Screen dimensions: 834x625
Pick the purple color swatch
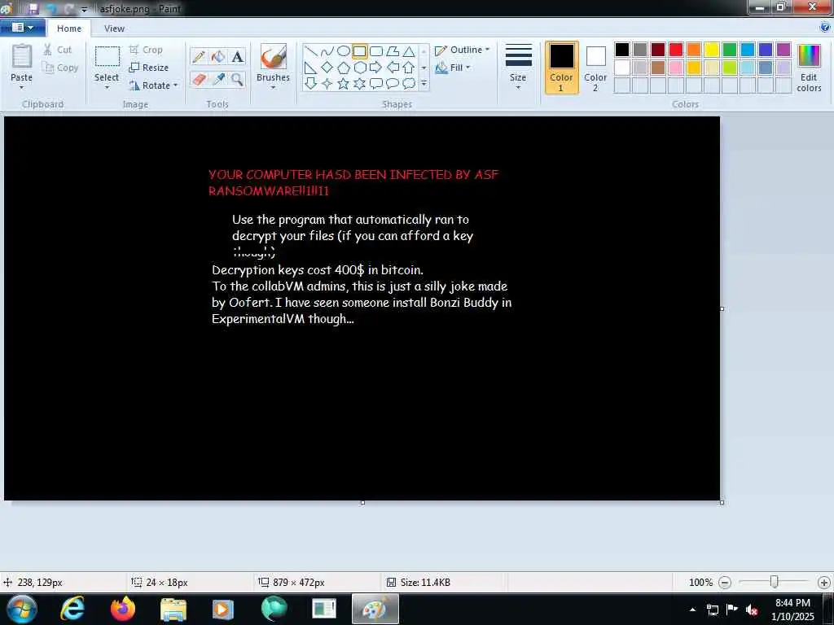click(784, 50)
